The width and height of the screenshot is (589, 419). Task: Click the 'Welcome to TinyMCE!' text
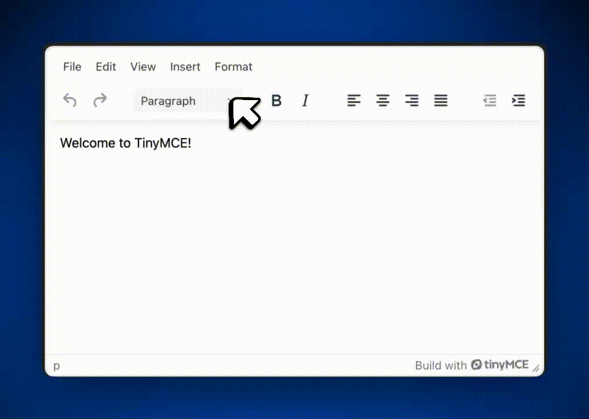tap(126, 143)
